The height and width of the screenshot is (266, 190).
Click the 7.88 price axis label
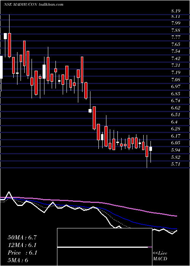(176, 30)
